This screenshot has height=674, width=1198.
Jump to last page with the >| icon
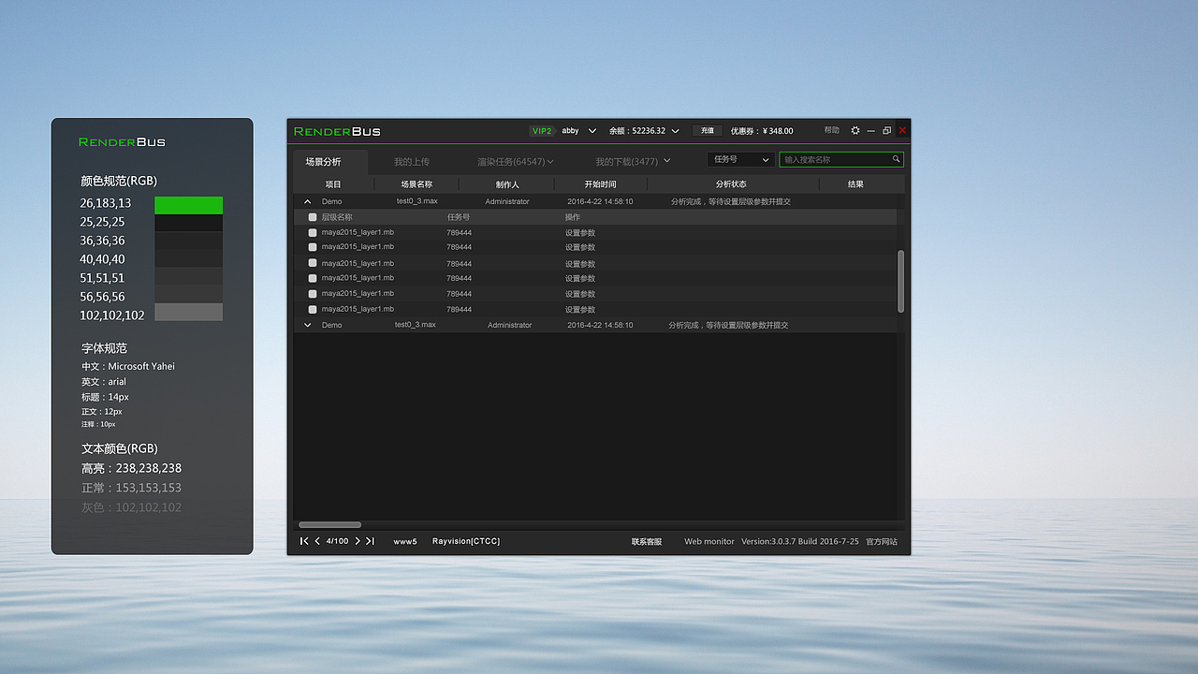coord(368,540)
